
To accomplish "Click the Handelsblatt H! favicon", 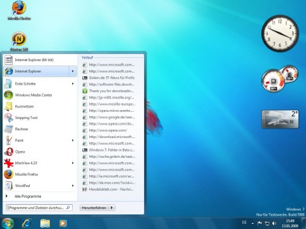I will pos(85,190).
